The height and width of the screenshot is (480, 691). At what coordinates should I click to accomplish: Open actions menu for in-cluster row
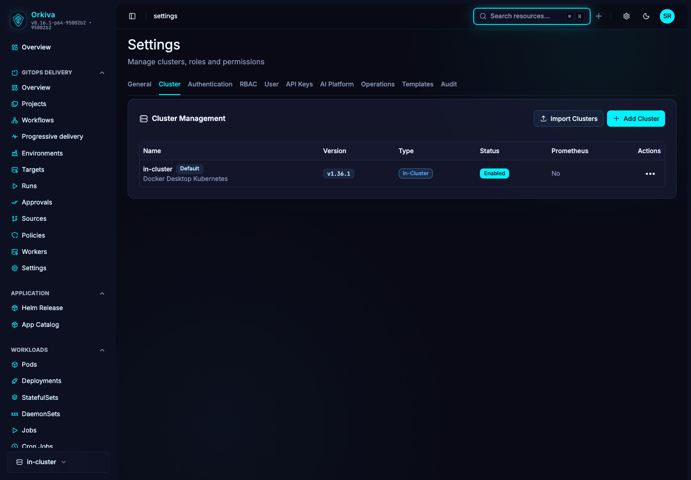click(x=650, y=174)
